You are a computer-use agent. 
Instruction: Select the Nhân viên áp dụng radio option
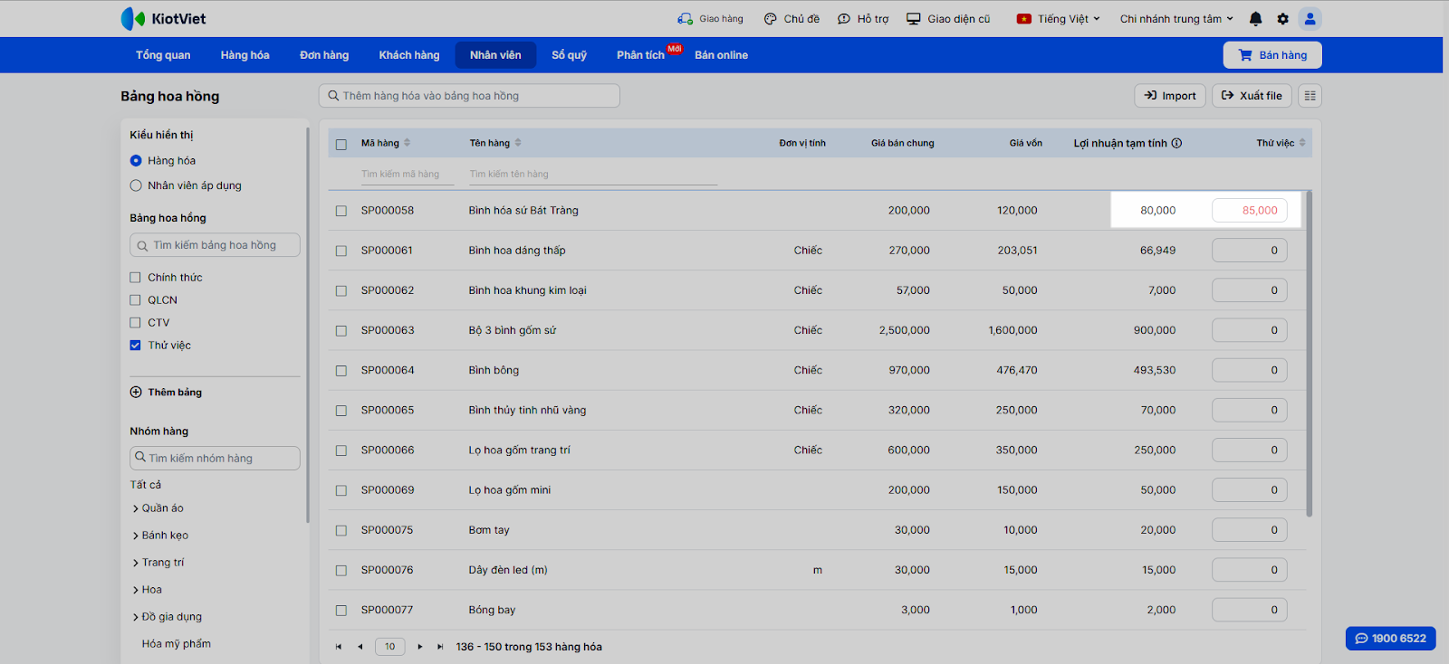point(136,185)
